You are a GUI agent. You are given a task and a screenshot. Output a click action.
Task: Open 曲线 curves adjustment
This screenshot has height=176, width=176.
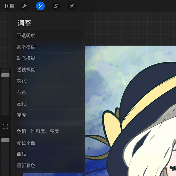click(48, 154)
